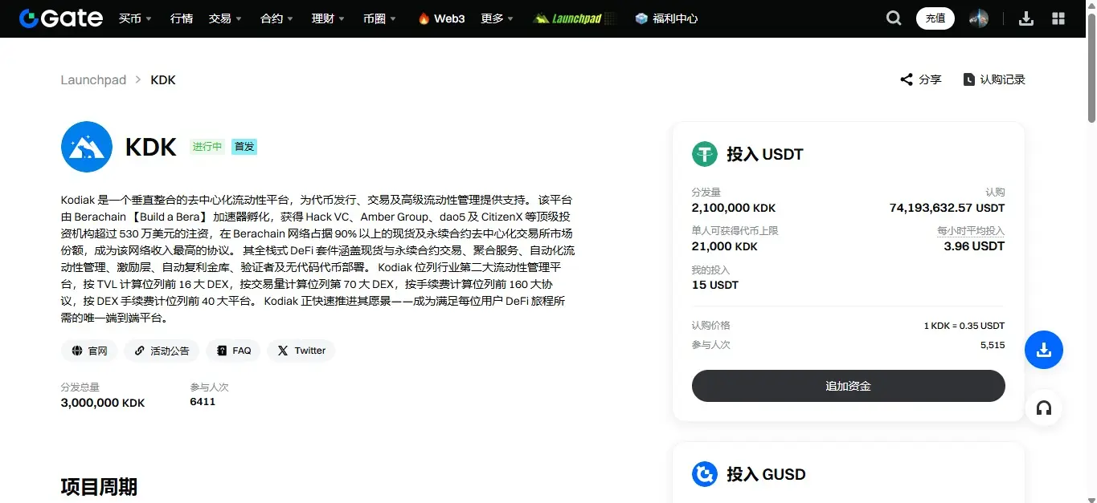Click the 投入 GUSD card title
This screenshot has height=503, width=1097.
point(766,474)
